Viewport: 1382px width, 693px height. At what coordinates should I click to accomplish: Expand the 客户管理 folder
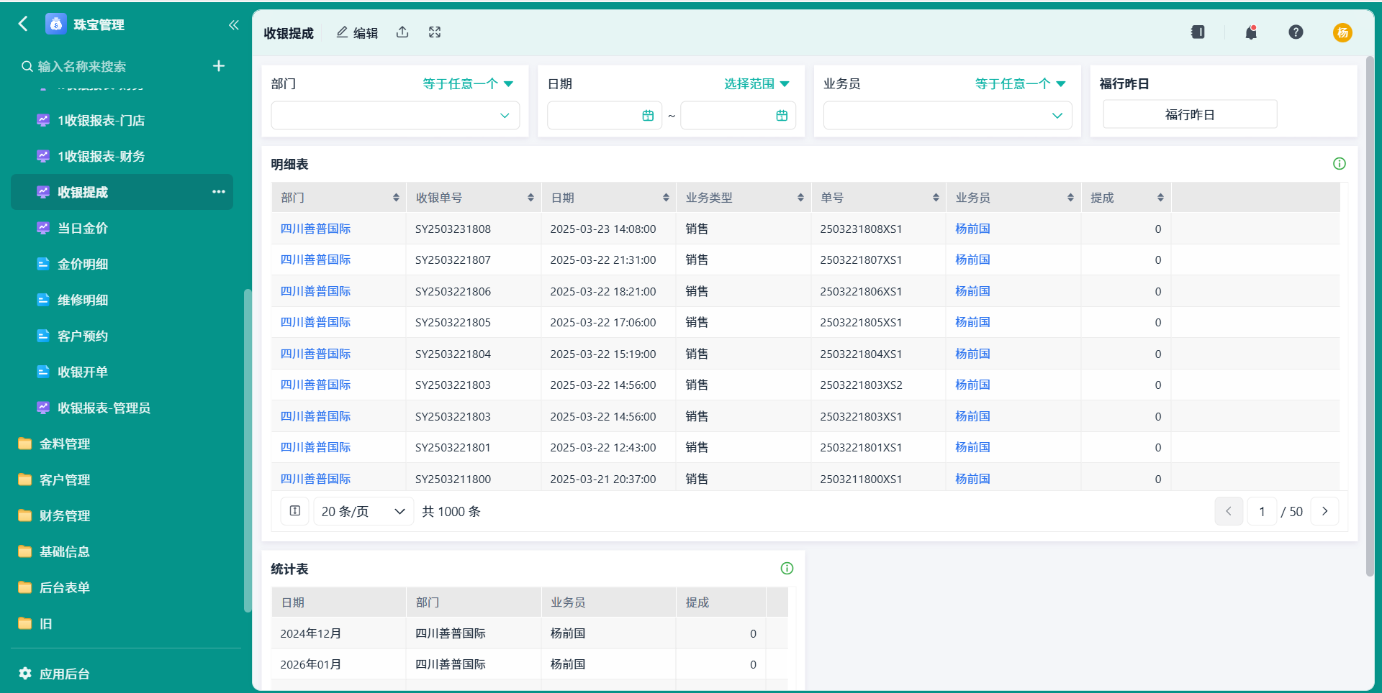[54, 479]
